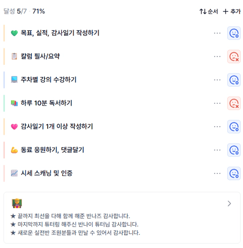Open the three-dot menu for 칼럼 필사/요약
243x248 pixels.
click(x=217, y=56)
